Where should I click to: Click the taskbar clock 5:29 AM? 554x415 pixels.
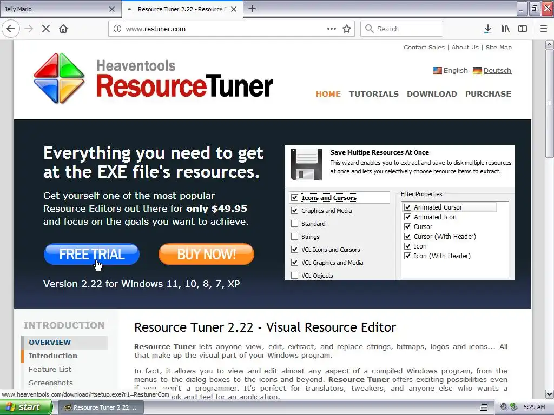pos(534,407)
